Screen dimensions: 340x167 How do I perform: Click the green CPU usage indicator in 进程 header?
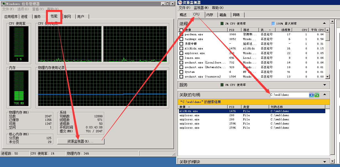click(222, 23)
